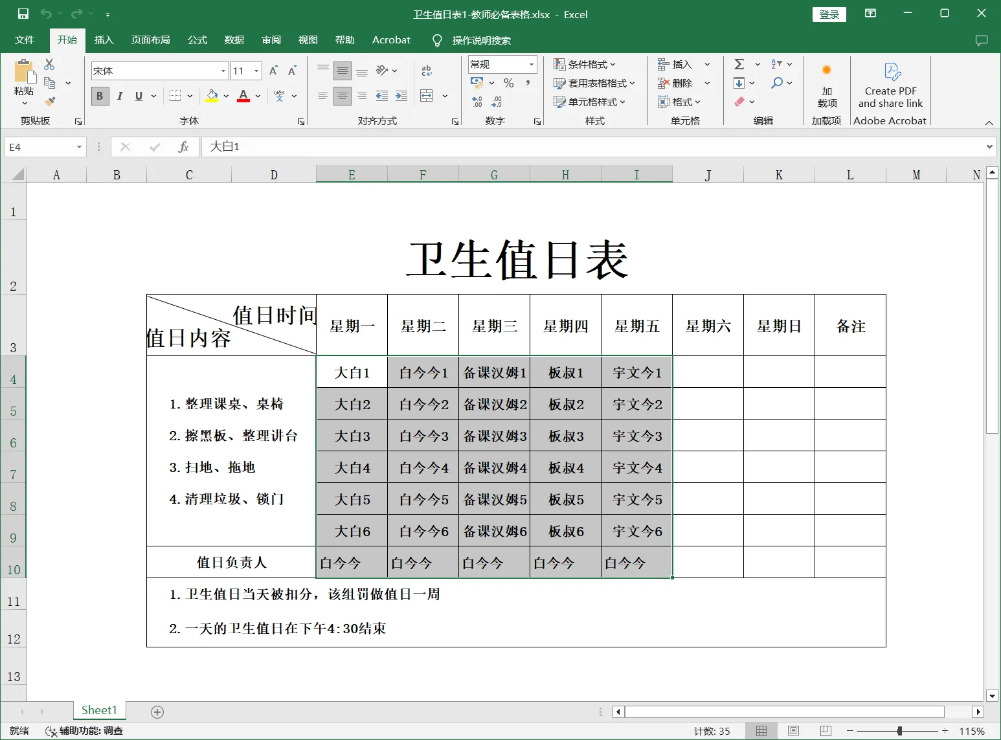Click the Merge and Center icon
Screen dimensions: 1001x740
click(427, 96)
